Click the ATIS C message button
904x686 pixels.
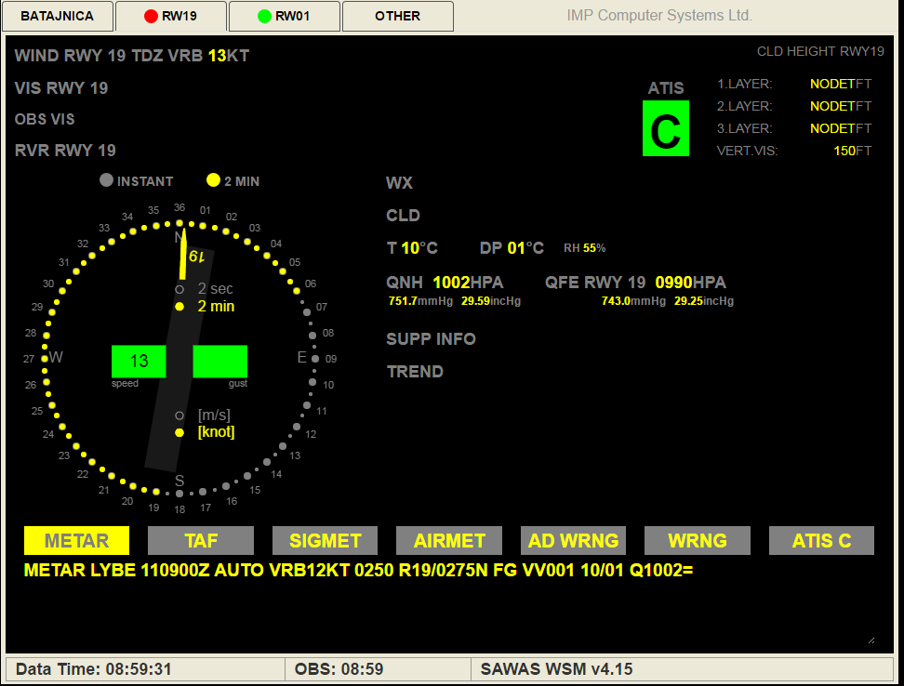point(821,541)
